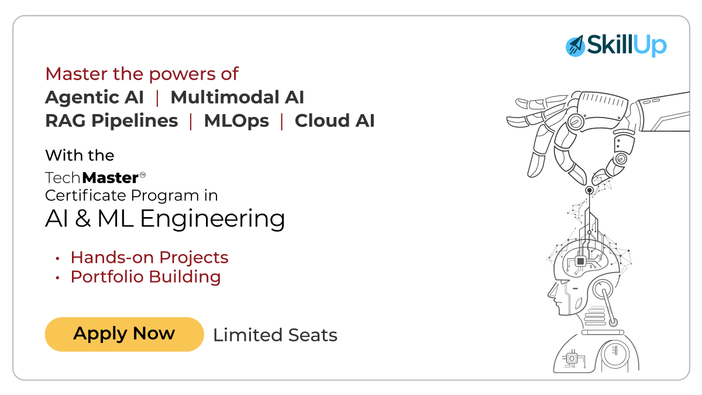
Task: Click the microchip inside the robot's brain
Action: [581, 260]
